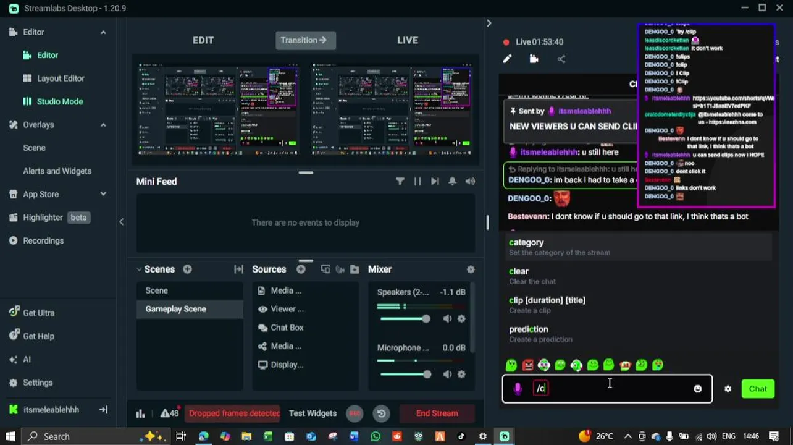Mute the Mini Feed alert volume
Screen dimensions: 793x445
pos(470,181)
